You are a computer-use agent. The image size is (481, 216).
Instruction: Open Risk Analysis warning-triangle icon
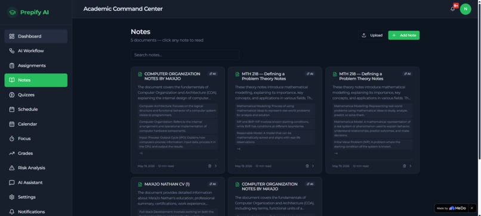tap(12, 168)
